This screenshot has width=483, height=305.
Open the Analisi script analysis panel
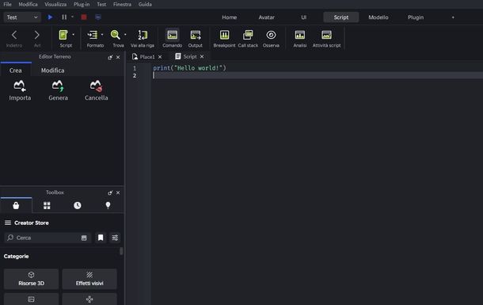300,38
